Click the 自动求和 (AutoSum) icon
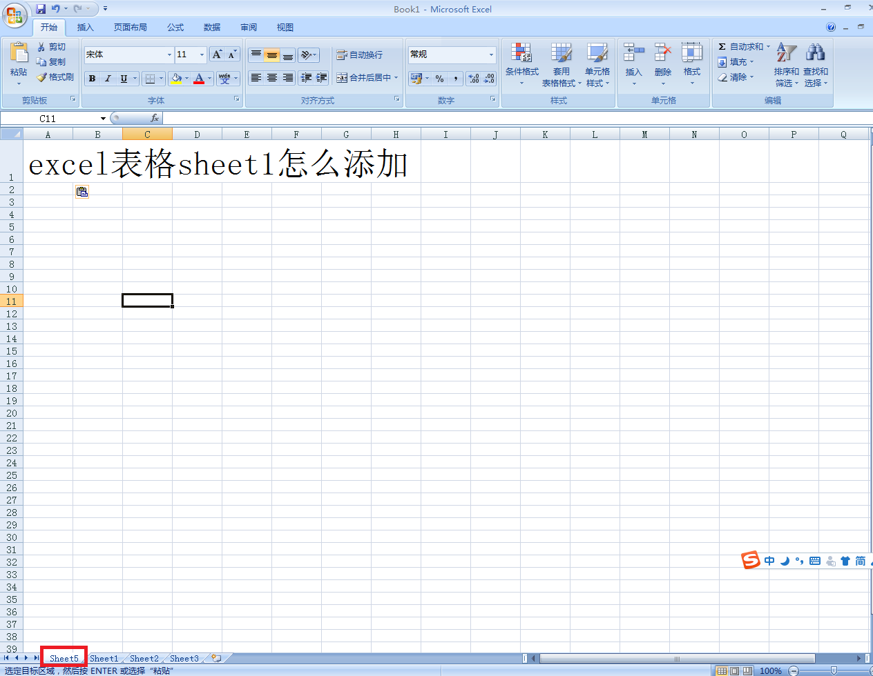Image resolution: width=873 pixels, height=676 pixels. [x=723, y=46]
